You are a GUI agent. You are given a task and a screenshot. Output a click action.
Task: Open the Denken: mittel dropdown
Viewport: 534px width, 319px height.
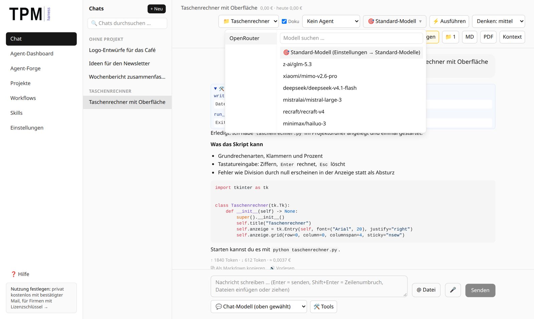pyautogui.click(x=499, y=21)
